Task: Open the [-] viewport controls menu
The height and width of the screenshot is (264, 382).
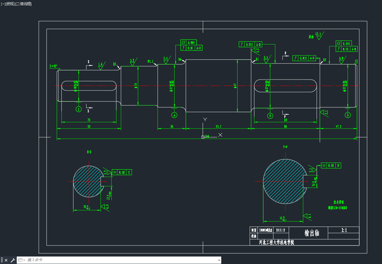Action: coord(3,4)
